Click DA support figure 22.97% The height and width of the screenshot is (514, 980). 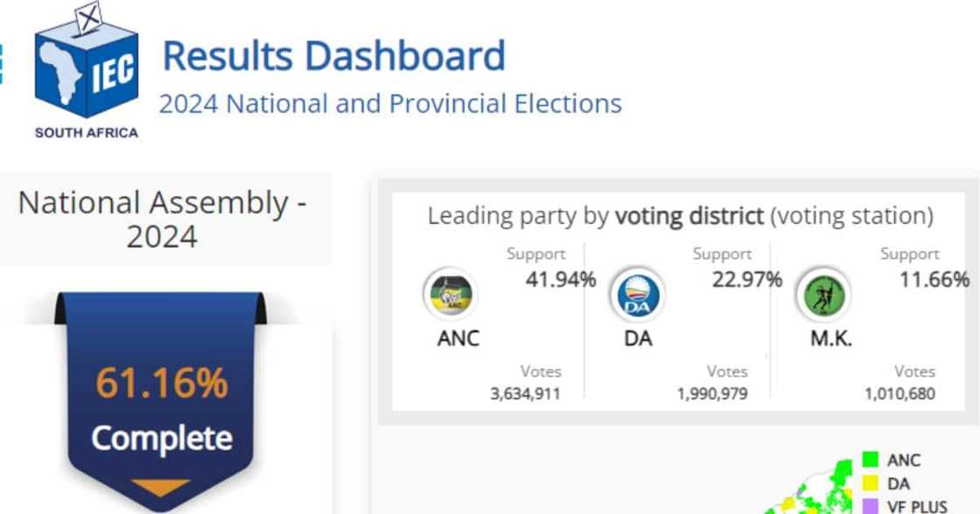[746, 280]
